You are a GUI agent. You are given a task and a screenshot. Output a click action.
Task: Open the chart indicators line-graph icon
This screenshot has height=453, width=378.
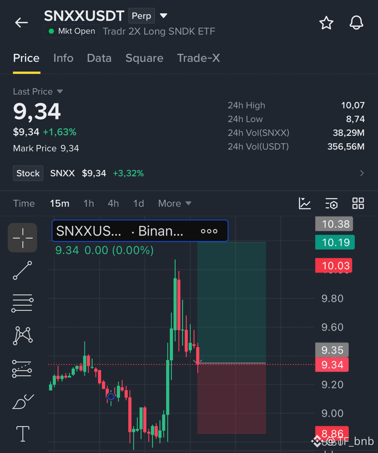(304, 203)
